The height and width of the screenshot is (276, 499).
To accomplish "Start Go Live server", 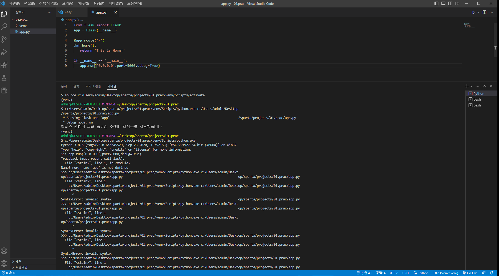I will point(470,273).
